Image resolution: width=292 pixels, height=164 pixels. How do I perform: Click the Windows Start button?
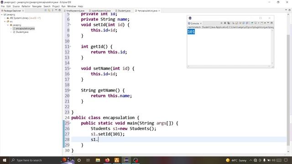pos(5,160)
